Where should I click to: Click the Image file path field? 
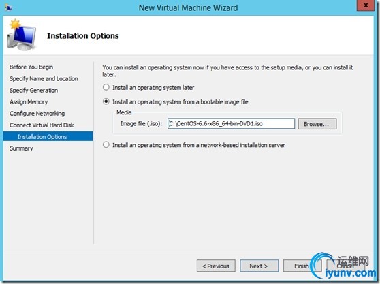[x=231, y=123]
